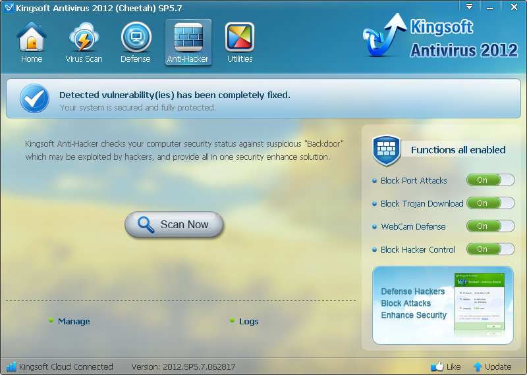The height and width of the screenshot is (375, 527).
Task: Open the Manage link
Action: click(x=74, y=322)
